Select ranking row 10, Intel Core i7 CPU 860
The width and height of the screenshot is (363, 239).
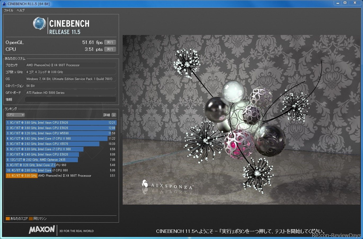point(61,170)
